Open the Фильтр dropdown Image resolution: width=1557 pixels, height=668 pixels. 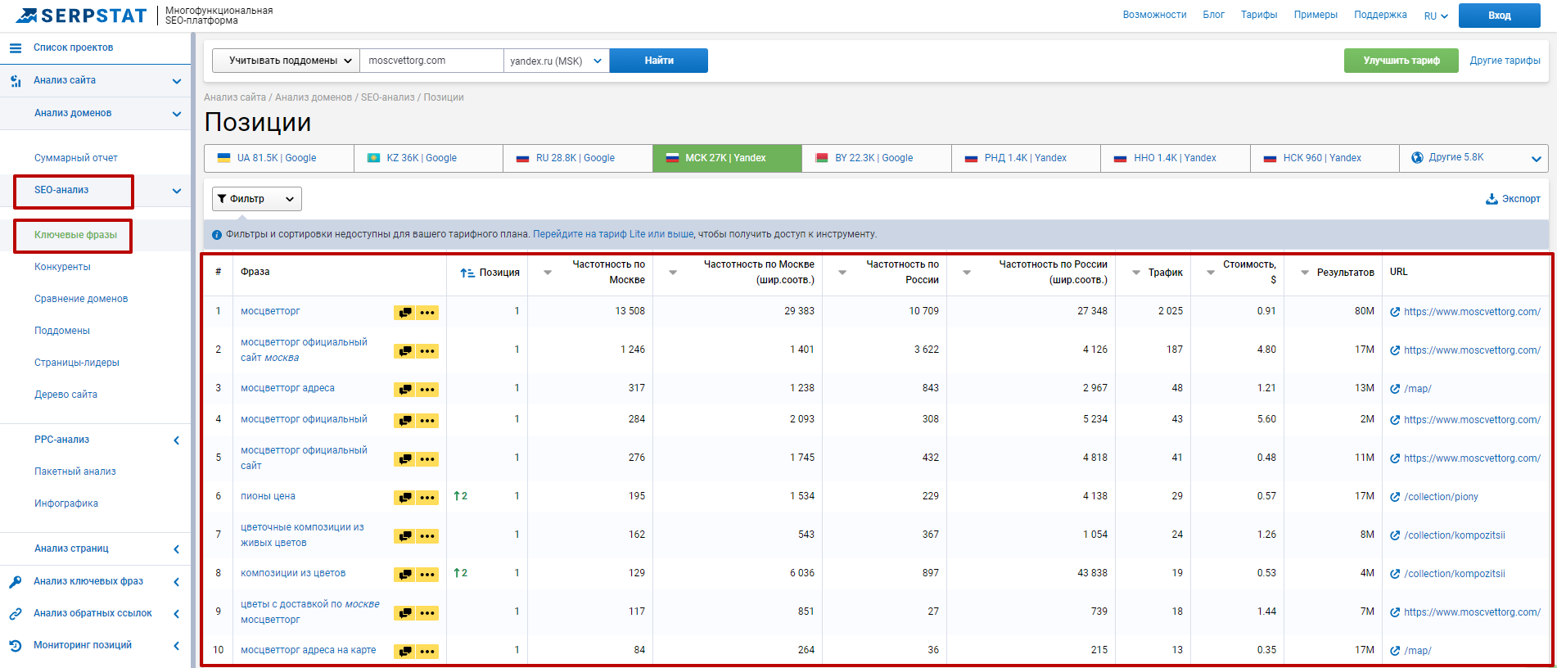point(256,199)
